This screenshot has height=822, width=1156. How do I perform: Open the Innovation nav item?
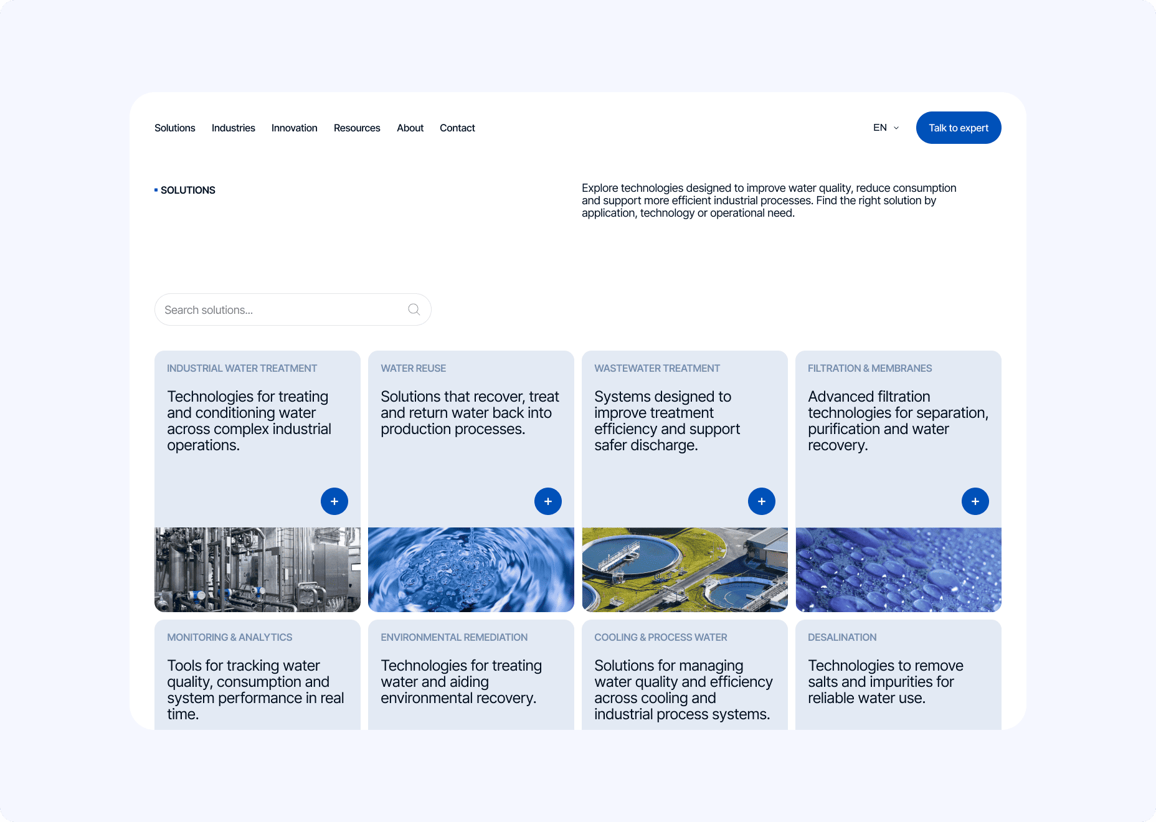[295, 128]
